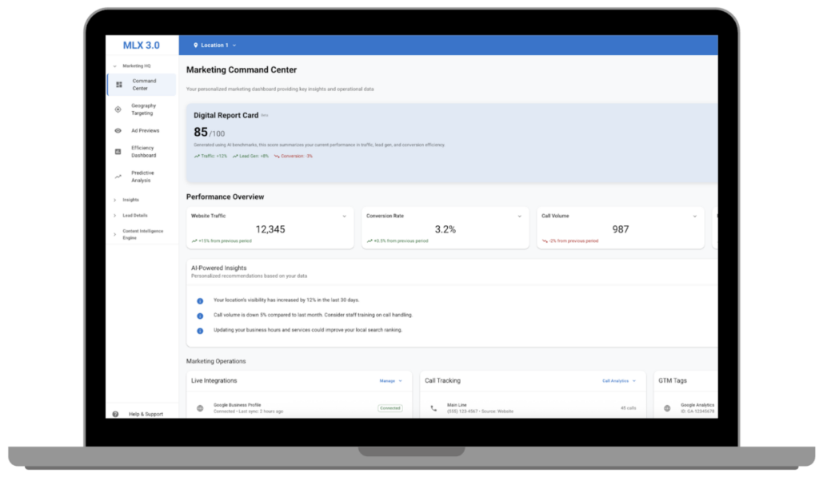Collapse the Marketing HQ section
819x481 pixels.
pyautogui.click(x=114, y=66)
